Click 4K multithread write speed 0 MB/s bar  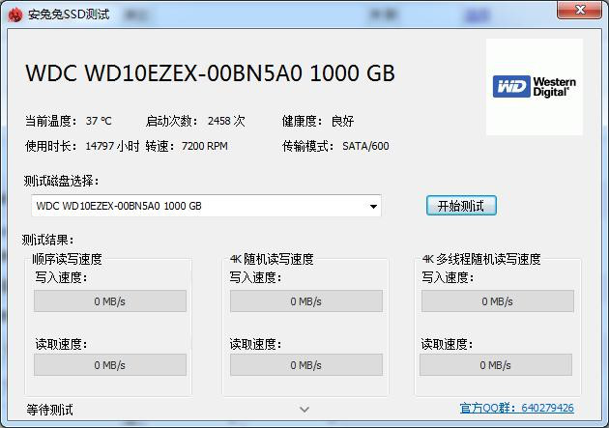498,301
